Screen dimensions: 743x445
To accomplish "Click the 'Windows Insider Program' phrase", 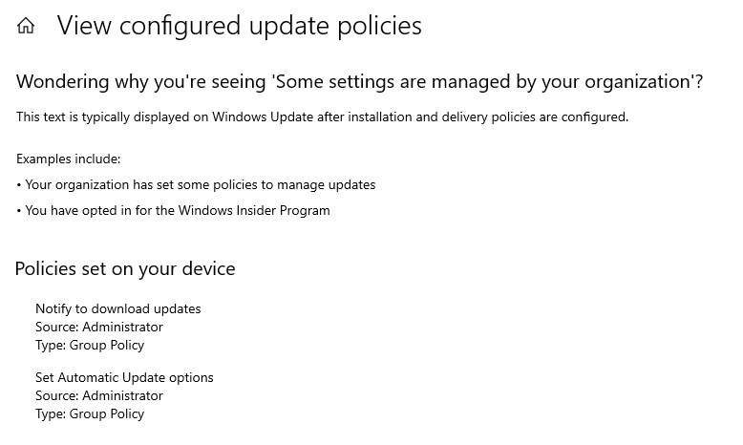I will click(254, 210).
